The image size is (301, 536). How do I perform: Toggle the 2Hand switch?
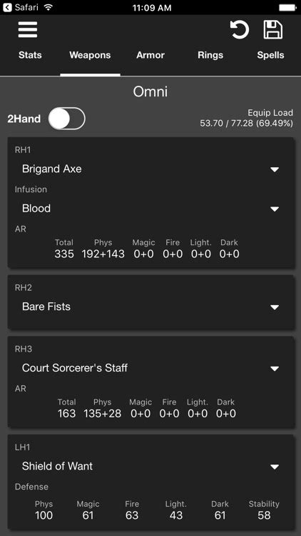click(x=67, y=119)
